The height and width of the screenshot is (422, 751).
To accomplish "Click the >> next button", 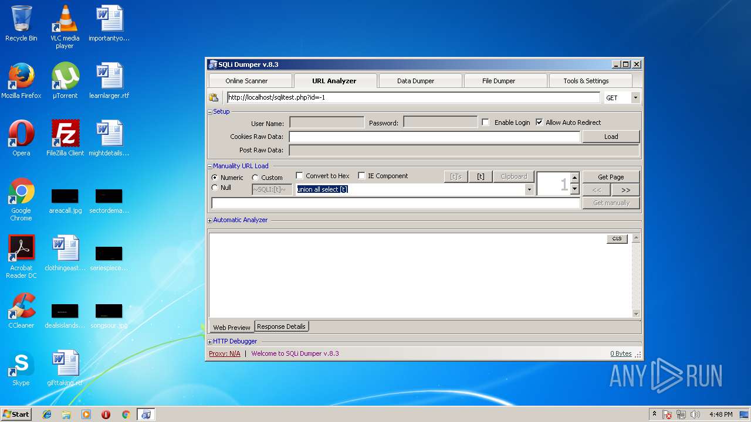I will pyautogui.click(x=625, y=190).
